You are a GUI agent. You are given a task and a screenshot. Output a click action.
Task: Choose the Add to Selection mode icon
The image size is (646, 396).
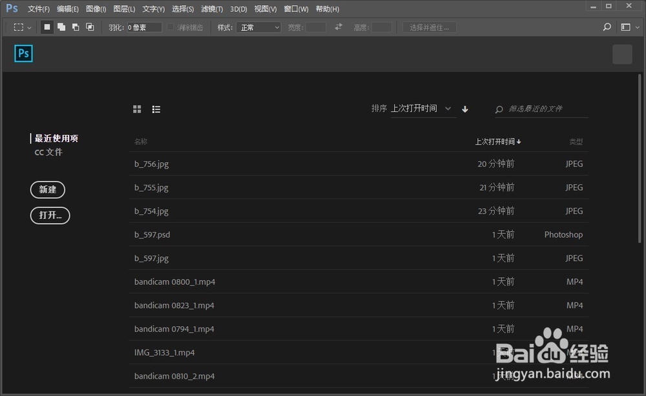pyautogui.click(x=61, y=27)
